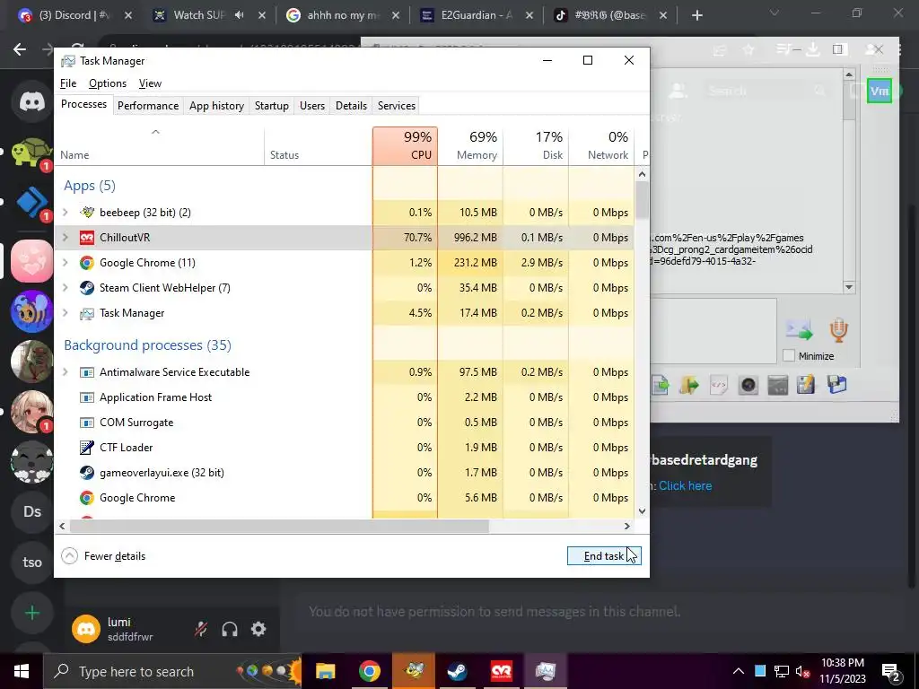
Task: Open the gray smiling cat avatar server
Action: pos(31,462)
